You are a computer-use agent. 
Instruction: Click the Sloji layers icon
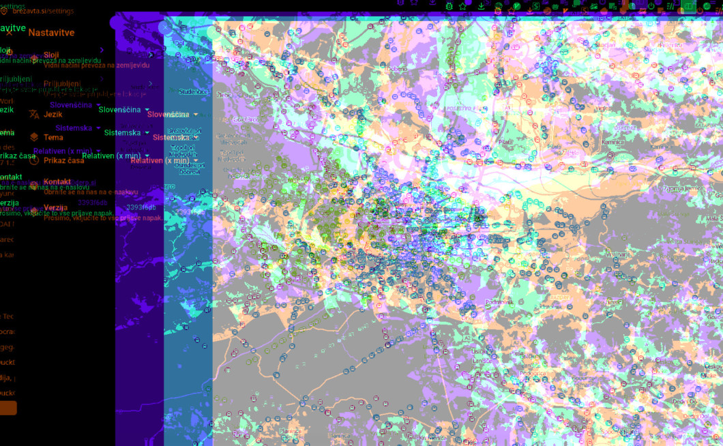coord(33,56)
